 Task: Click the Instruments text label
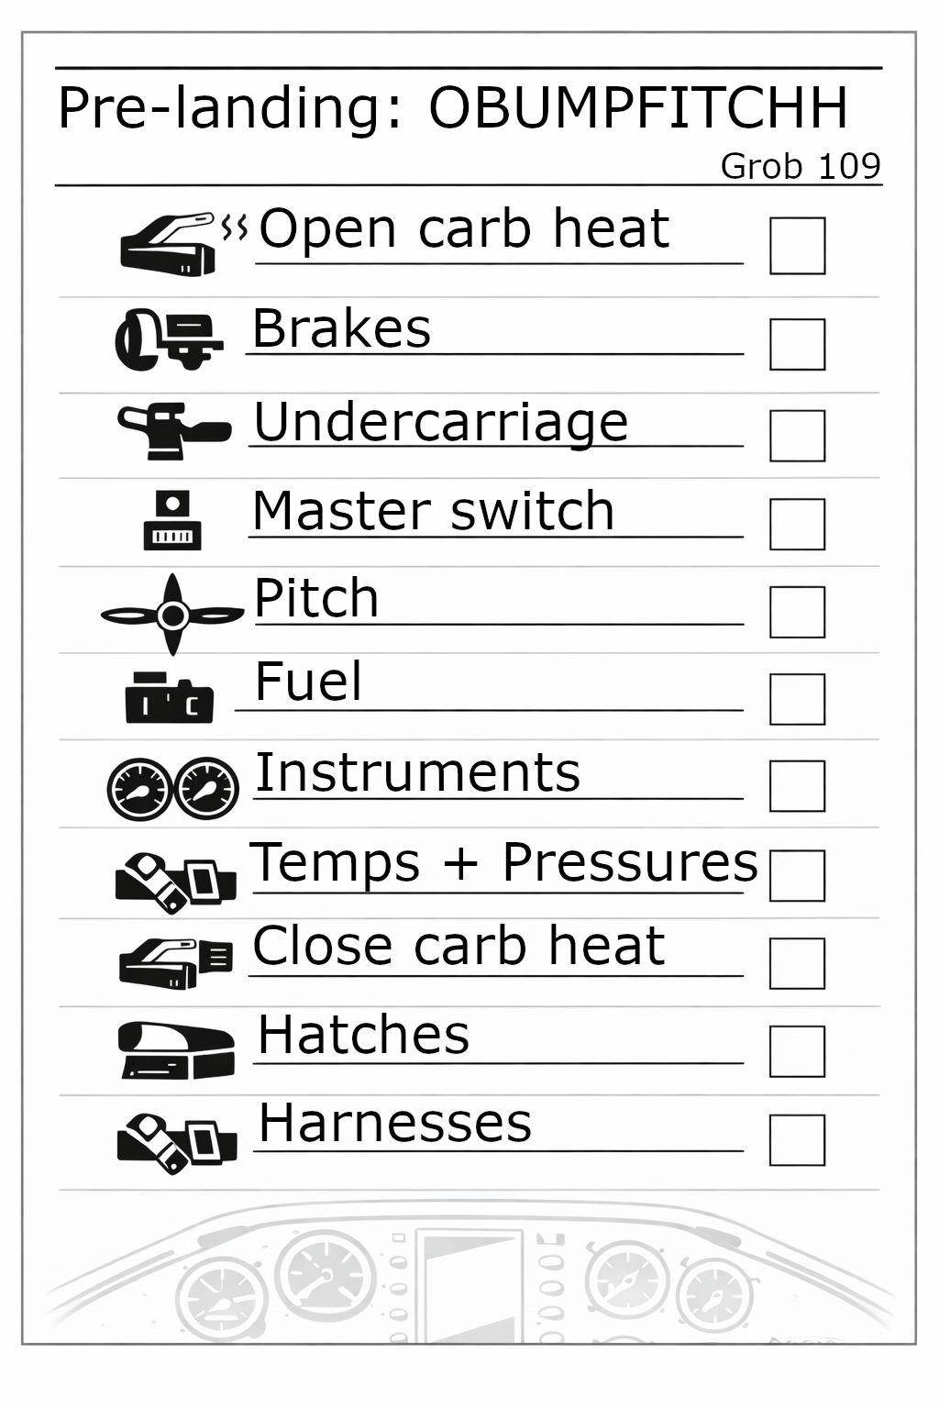point(417,772)
